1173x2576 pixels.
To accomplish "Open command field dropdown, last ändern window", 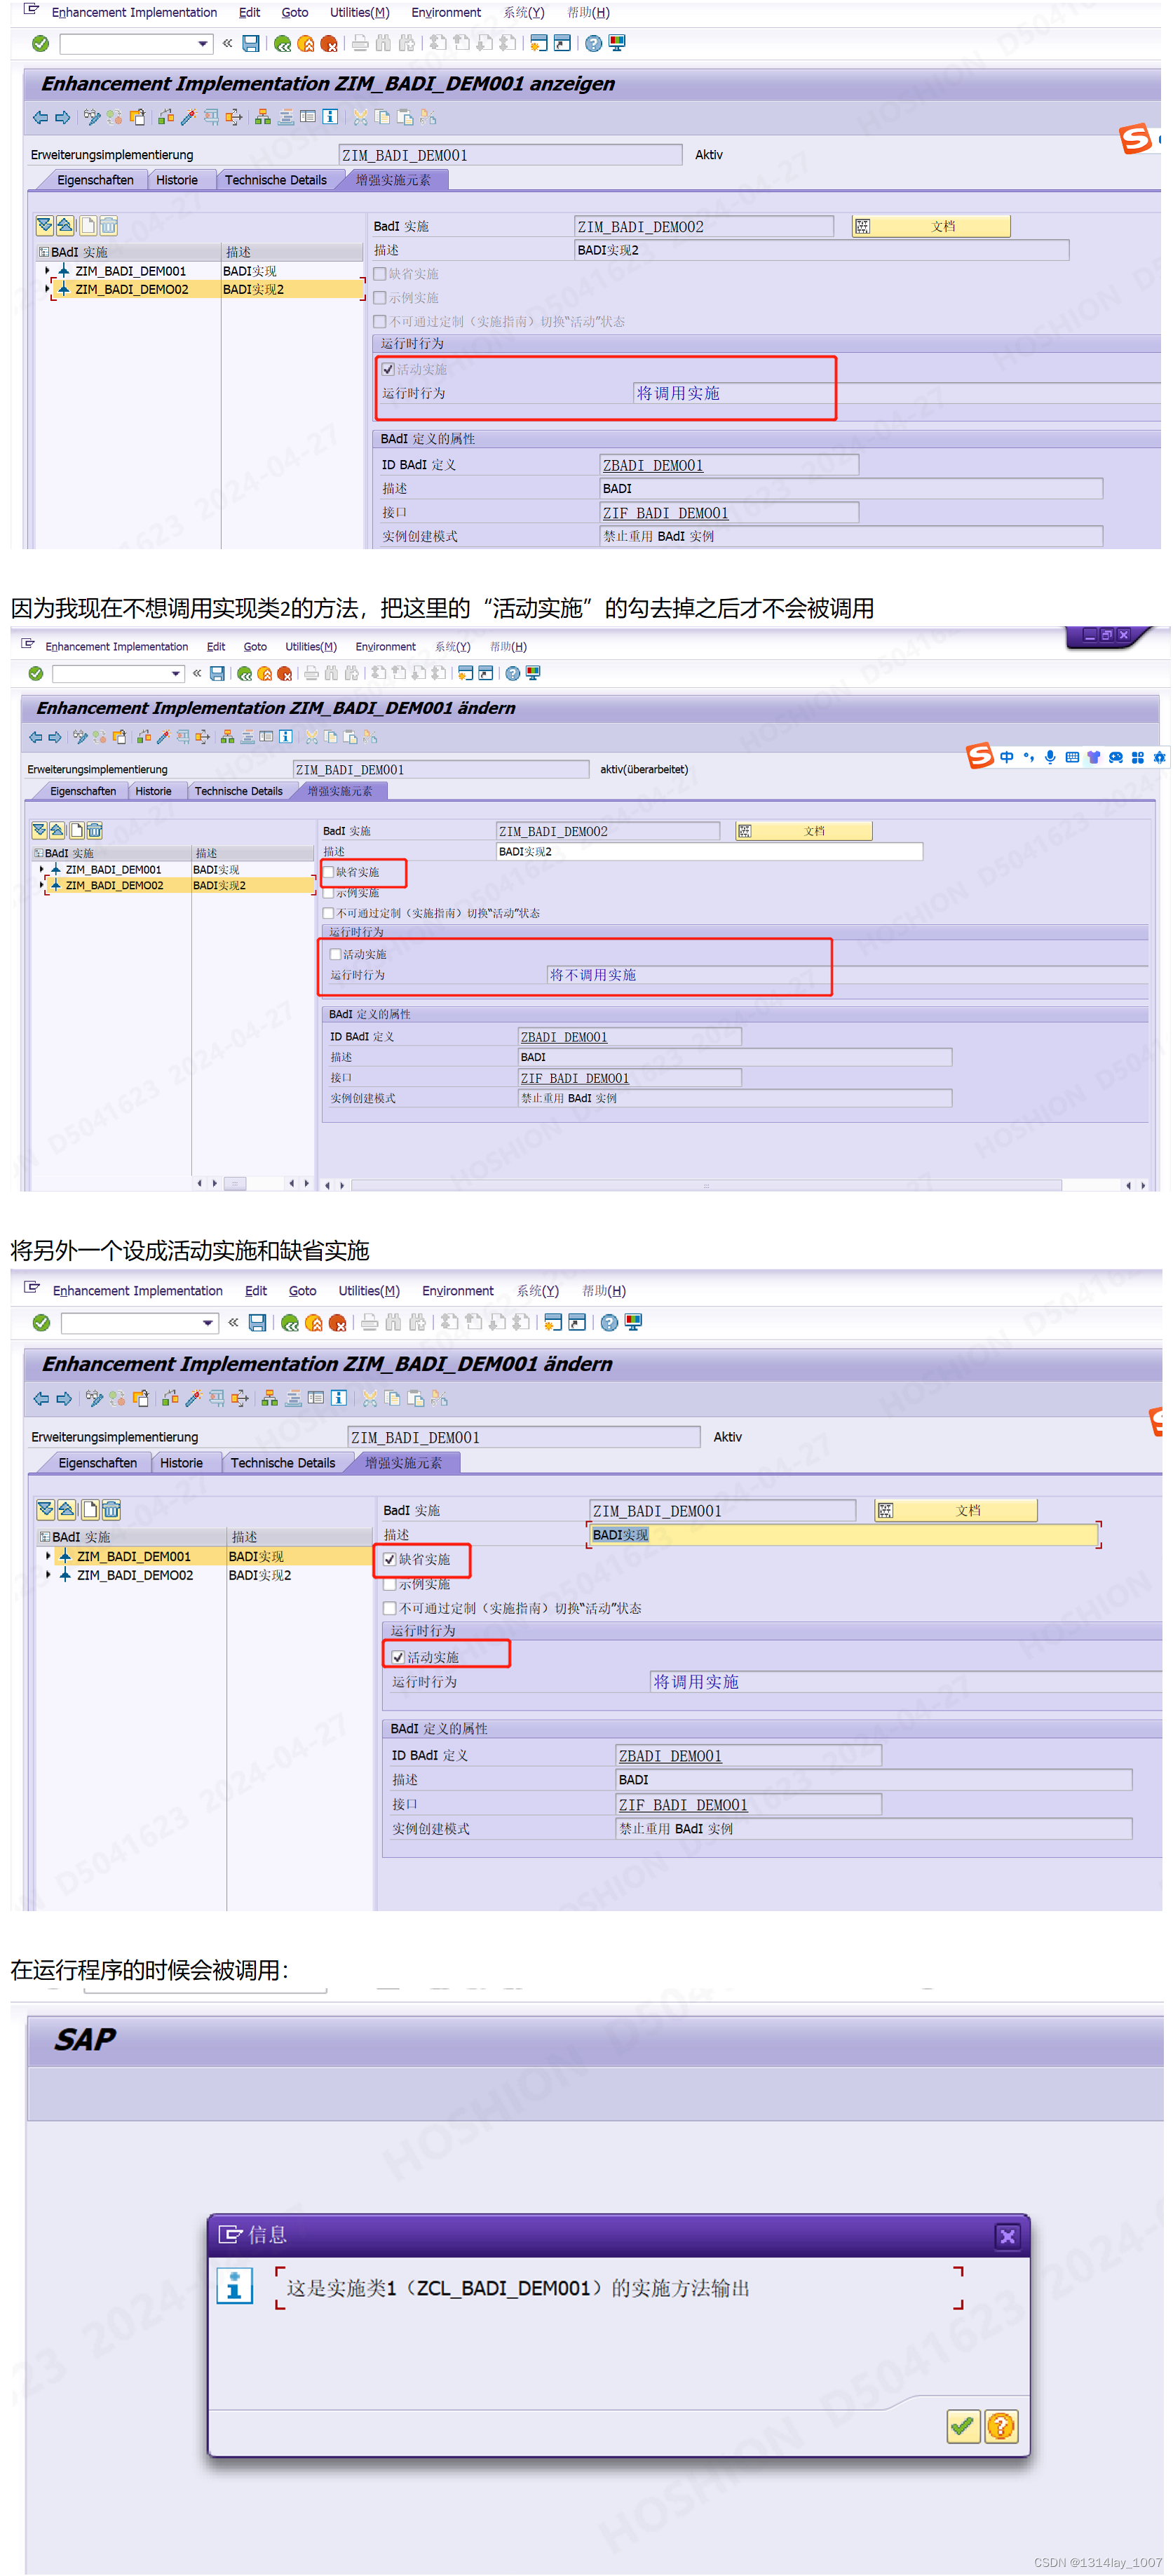I will 208,1323.
